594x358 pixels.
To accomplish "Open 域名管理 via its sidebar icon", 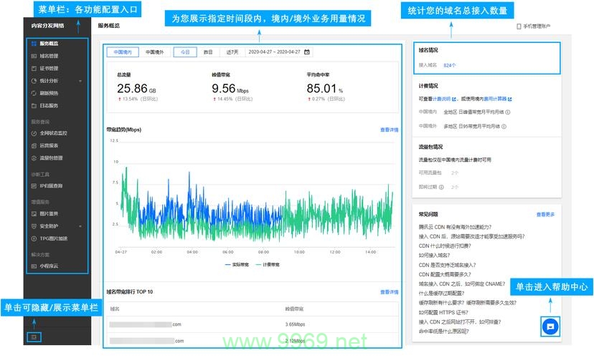I will click(34, 56).
